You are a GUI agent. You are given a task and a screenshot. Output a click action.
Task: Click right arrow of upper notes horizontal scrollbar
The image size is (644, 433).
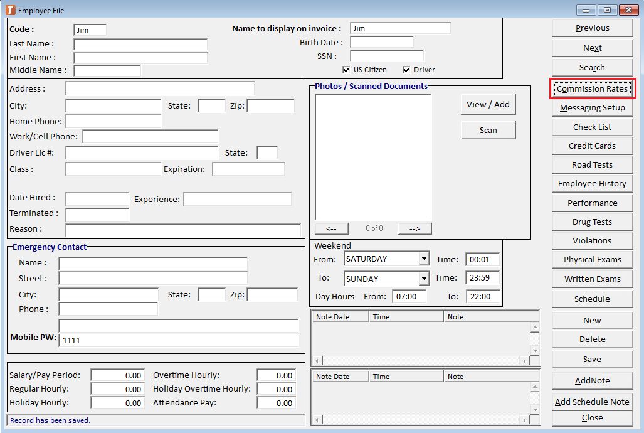click(x=524, y=361)
